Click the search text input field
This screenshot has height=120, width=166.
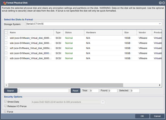[44, 90]
